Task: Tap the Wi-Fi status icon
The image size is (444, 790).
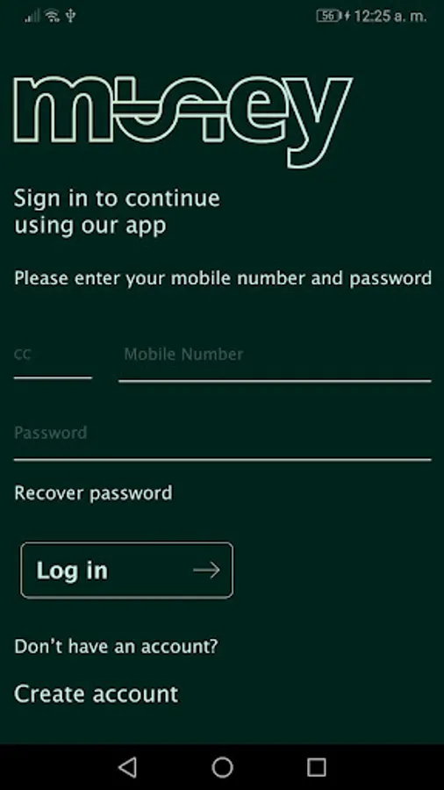Action: click(52, 16)
